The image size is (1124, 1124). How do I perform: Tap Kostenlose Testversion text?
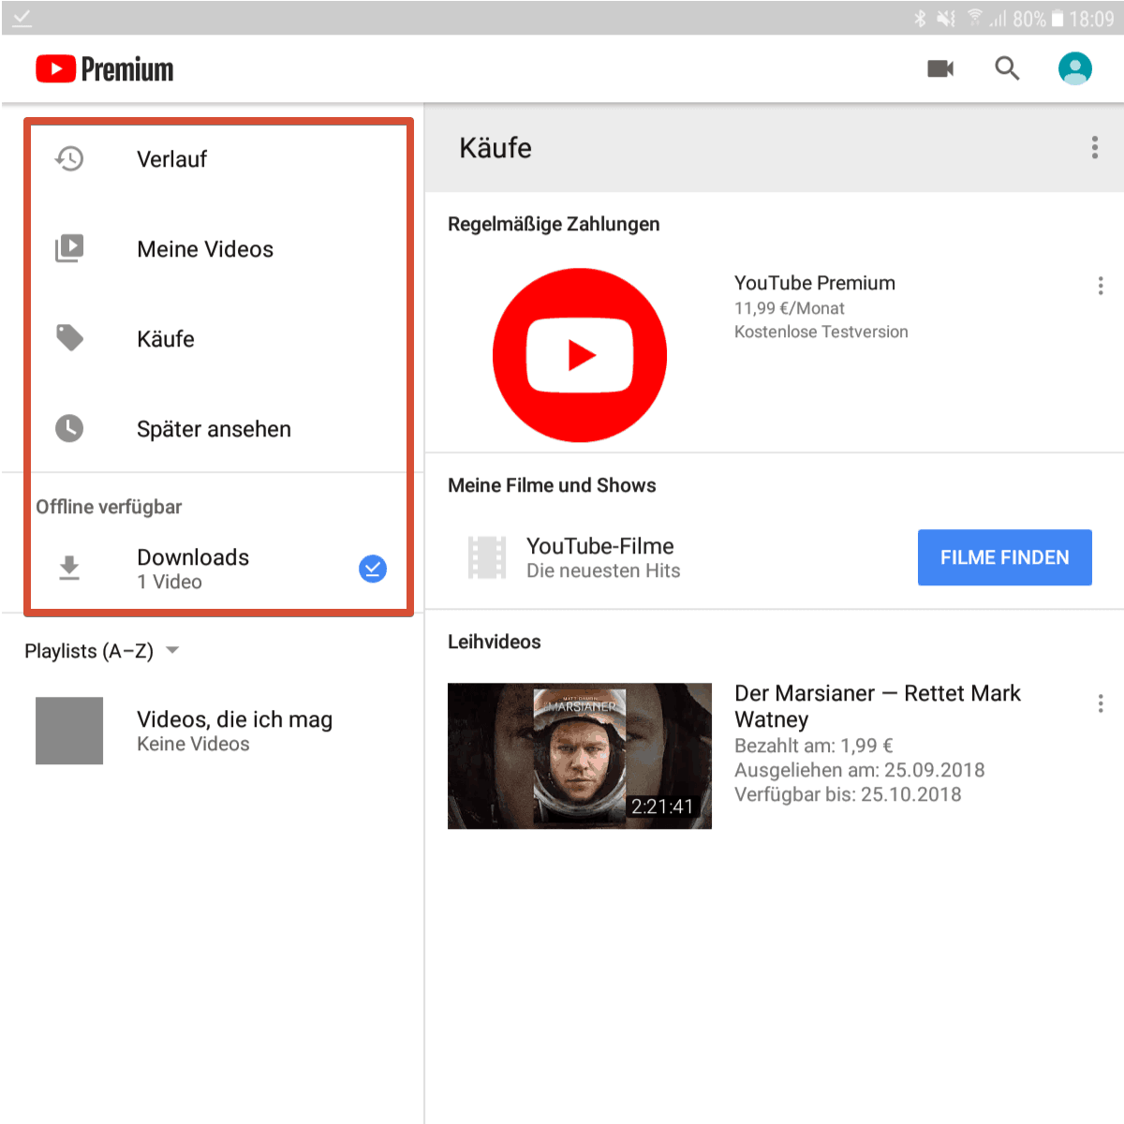pos(821,332)
